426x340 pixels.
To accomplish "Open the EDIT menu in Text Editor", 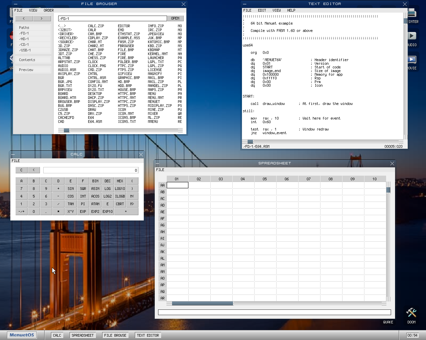I will point(262,10).
